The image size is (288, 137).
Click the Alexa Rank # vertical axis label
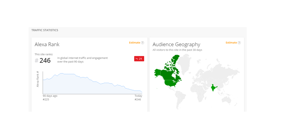[x=37, y=79]
